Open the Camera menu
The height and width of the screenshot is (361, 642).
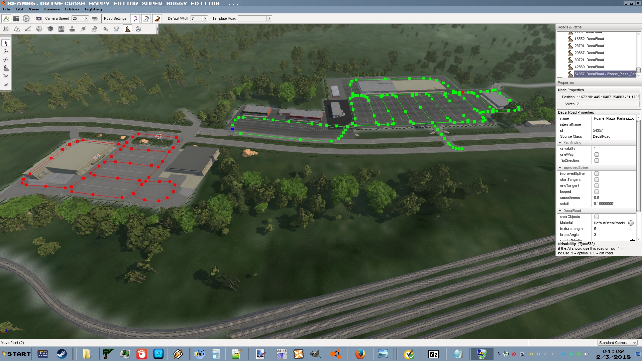coord(52,9)
